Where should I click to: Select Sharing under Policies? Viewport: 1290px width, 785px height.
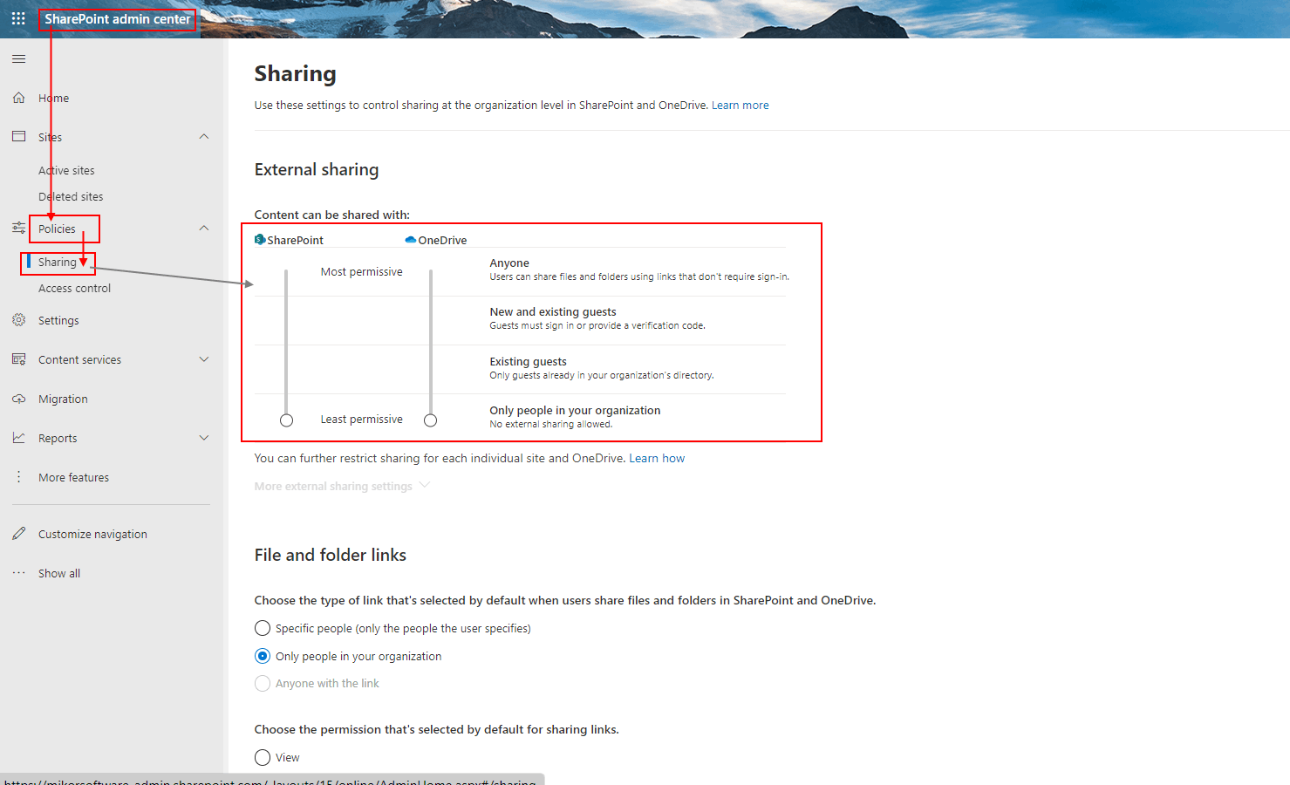tap(58, 263)
